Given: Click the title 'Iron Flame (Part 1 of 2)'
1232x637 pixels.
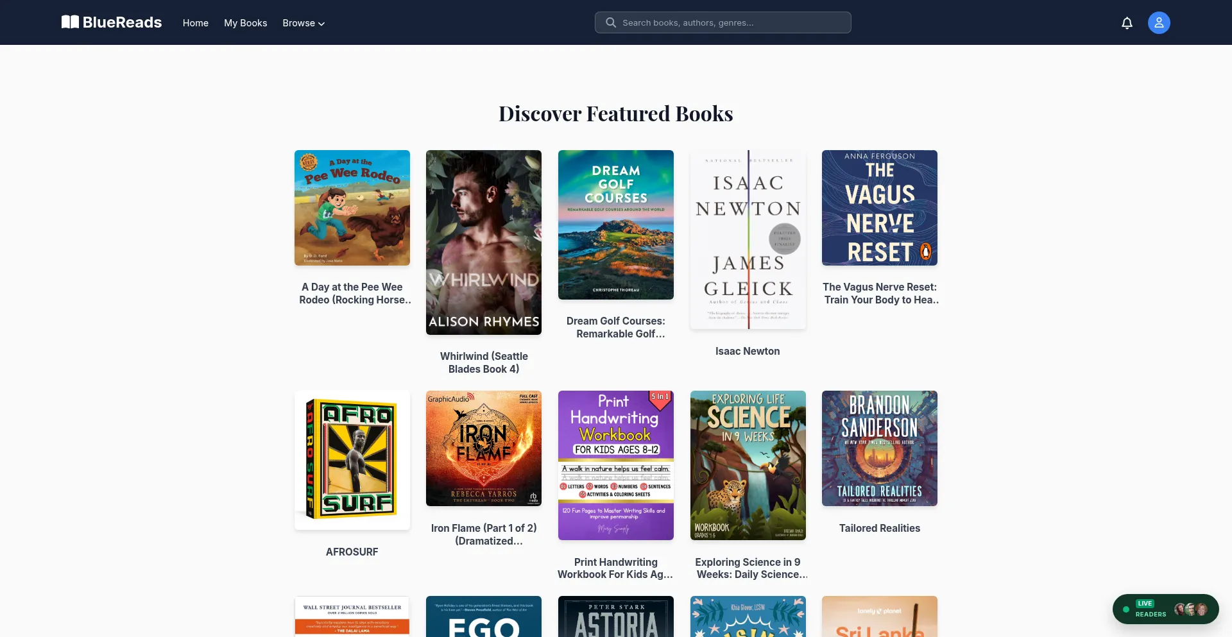Looking at the screenshot, I should click(x=484, y=534).
